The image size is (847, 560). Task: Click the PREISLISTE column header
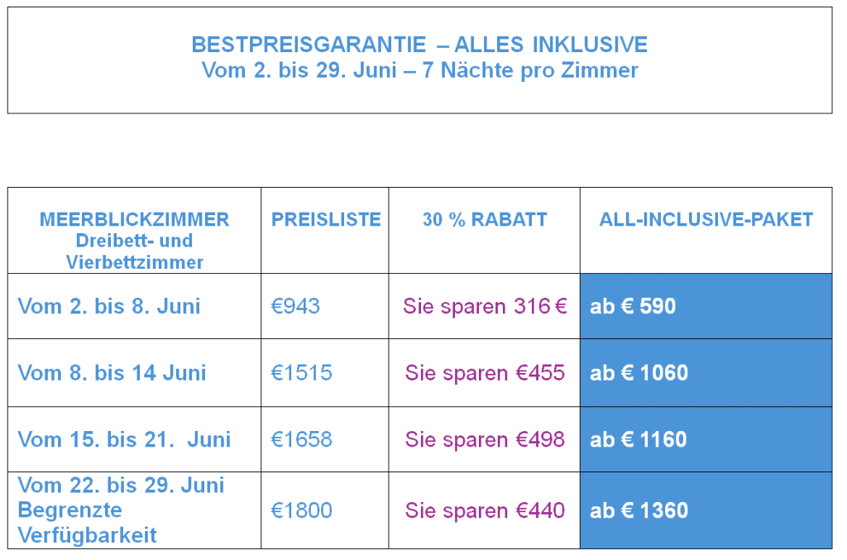coord(326,220)
